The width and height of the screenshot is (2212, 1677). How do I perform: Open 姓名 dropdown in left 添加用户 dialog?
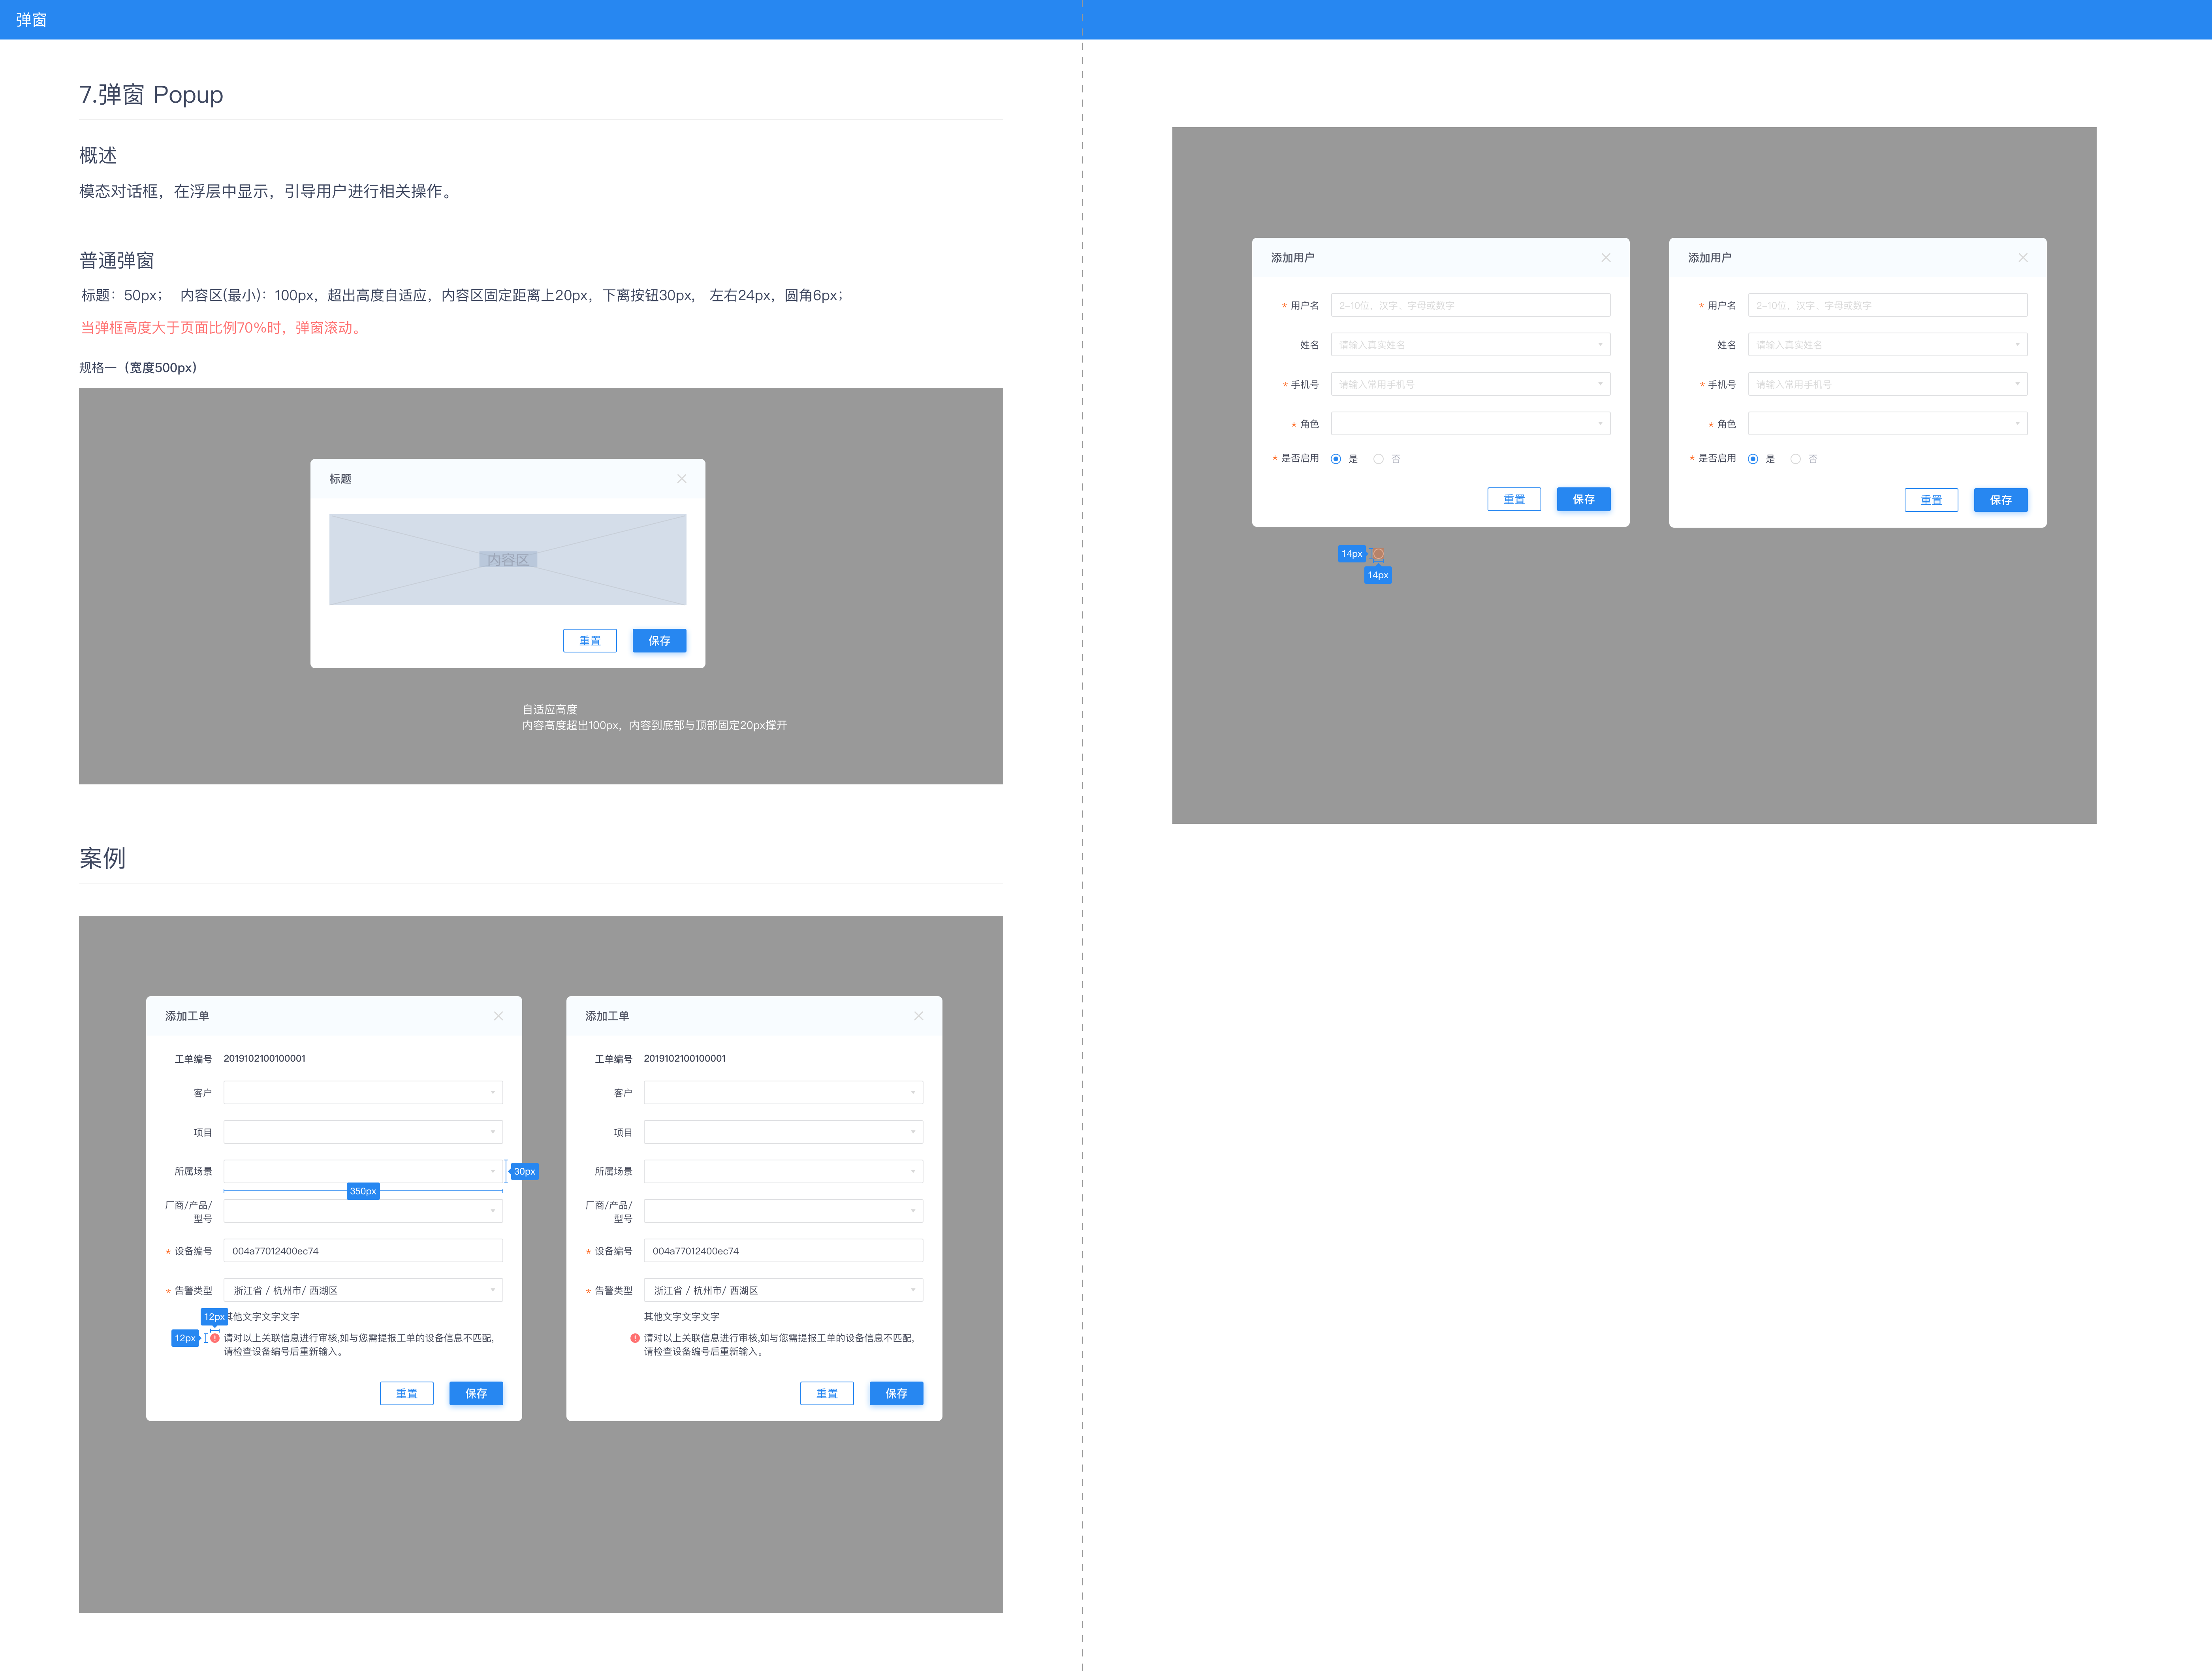coord(1470,345)
